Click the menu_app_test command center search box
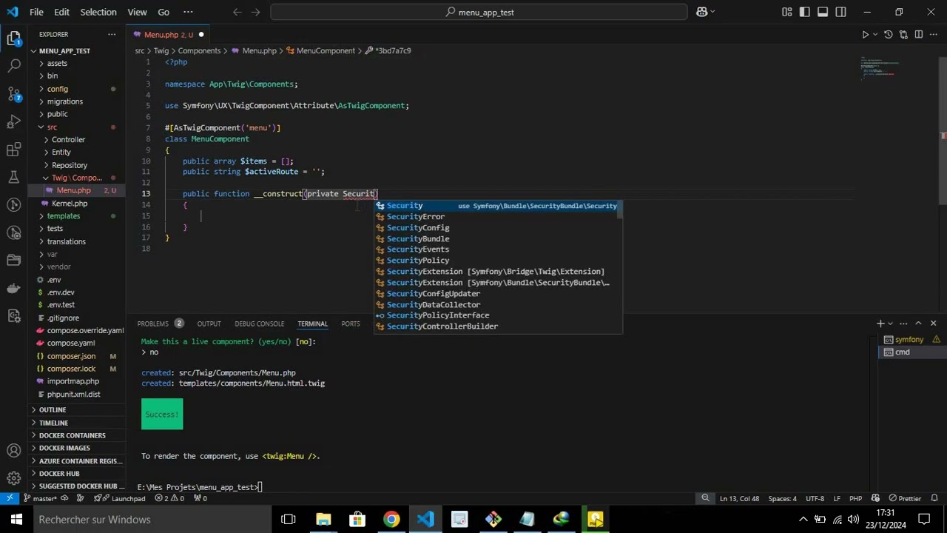This screenshot has height=533, width=947. tap(481, 12)
